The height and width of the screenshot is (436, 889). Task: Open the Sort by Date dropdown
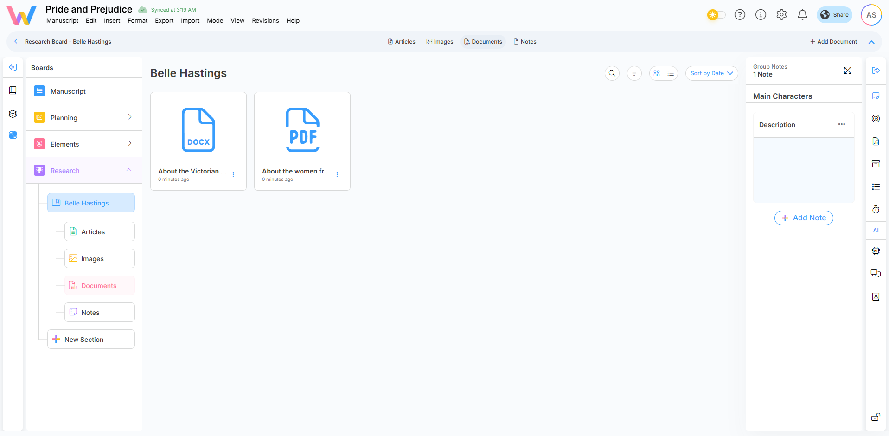pyautogui.click(x=711, y=73)
